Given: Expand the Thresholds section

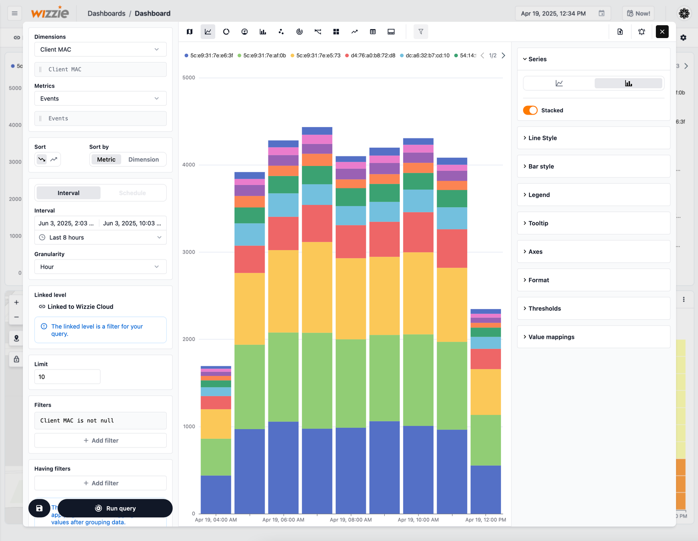Looking at the screenshot, I should pyautogui.click(x=545, y=309).
